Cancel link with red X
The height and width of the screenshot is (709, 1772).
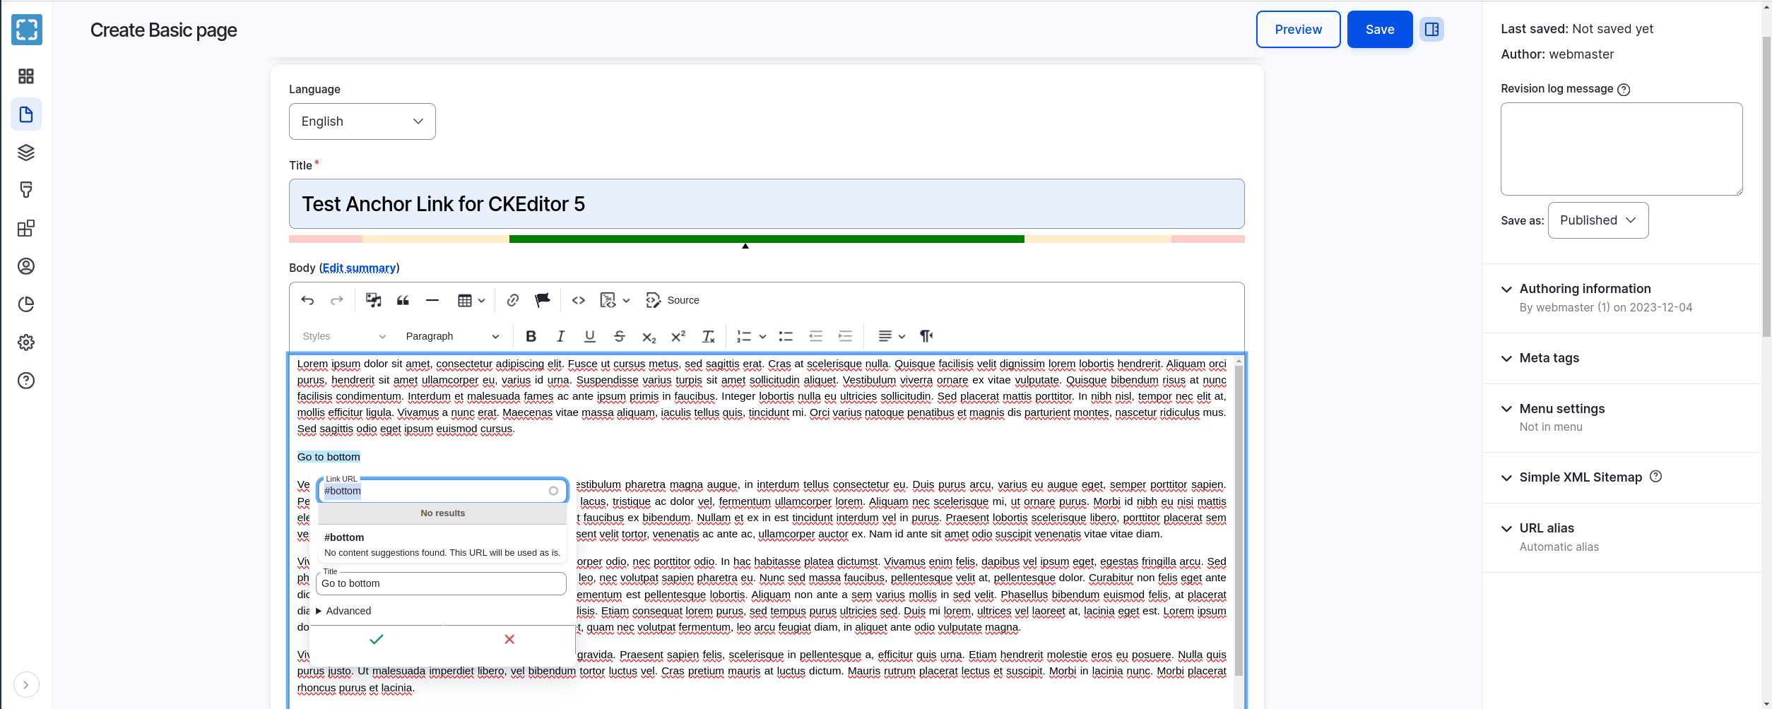509,639
